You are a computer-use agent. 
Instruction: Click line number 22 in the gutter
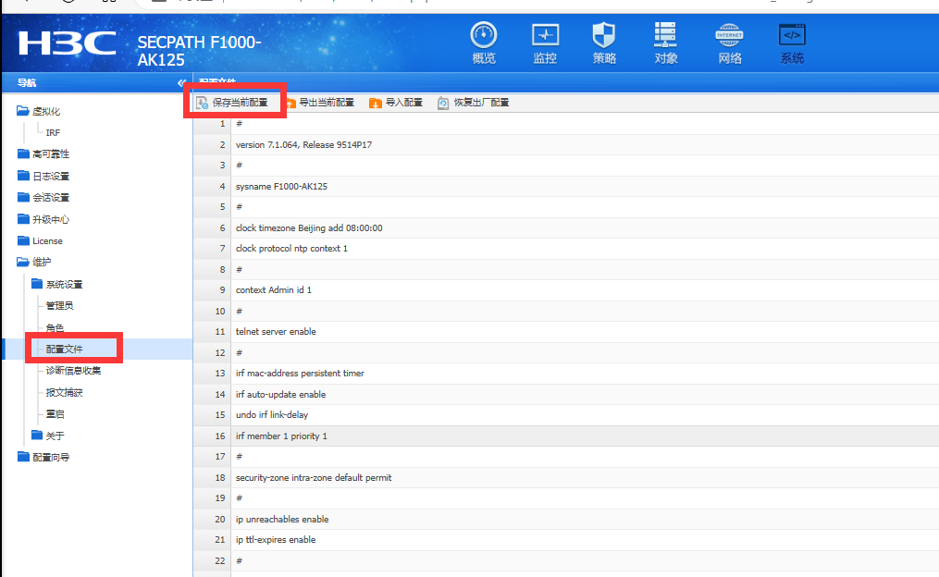pyautogui.click(x=220, y=561)
